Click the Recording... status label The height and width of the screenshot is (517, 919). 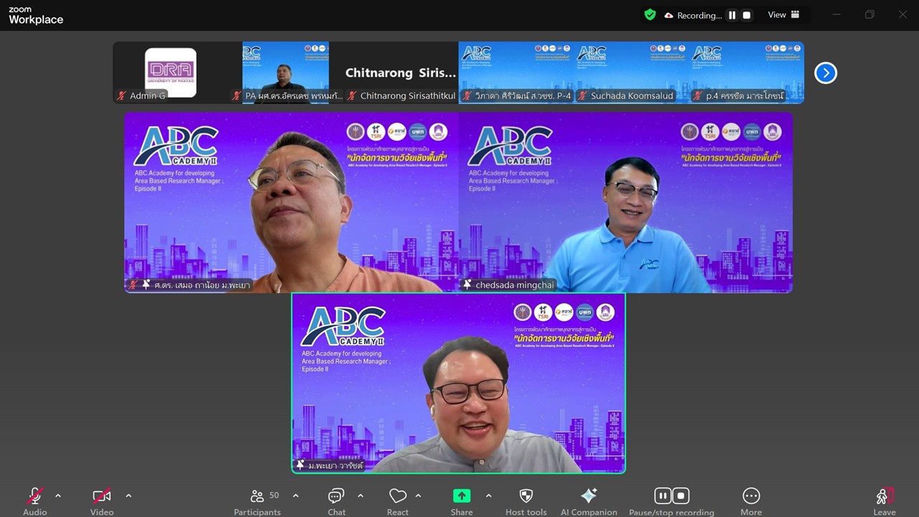699,15
